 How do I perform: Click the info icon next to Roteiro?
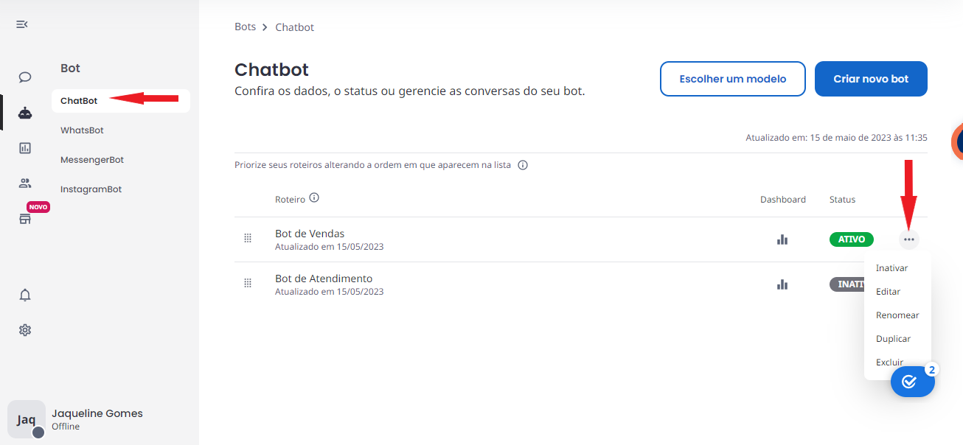314,198
